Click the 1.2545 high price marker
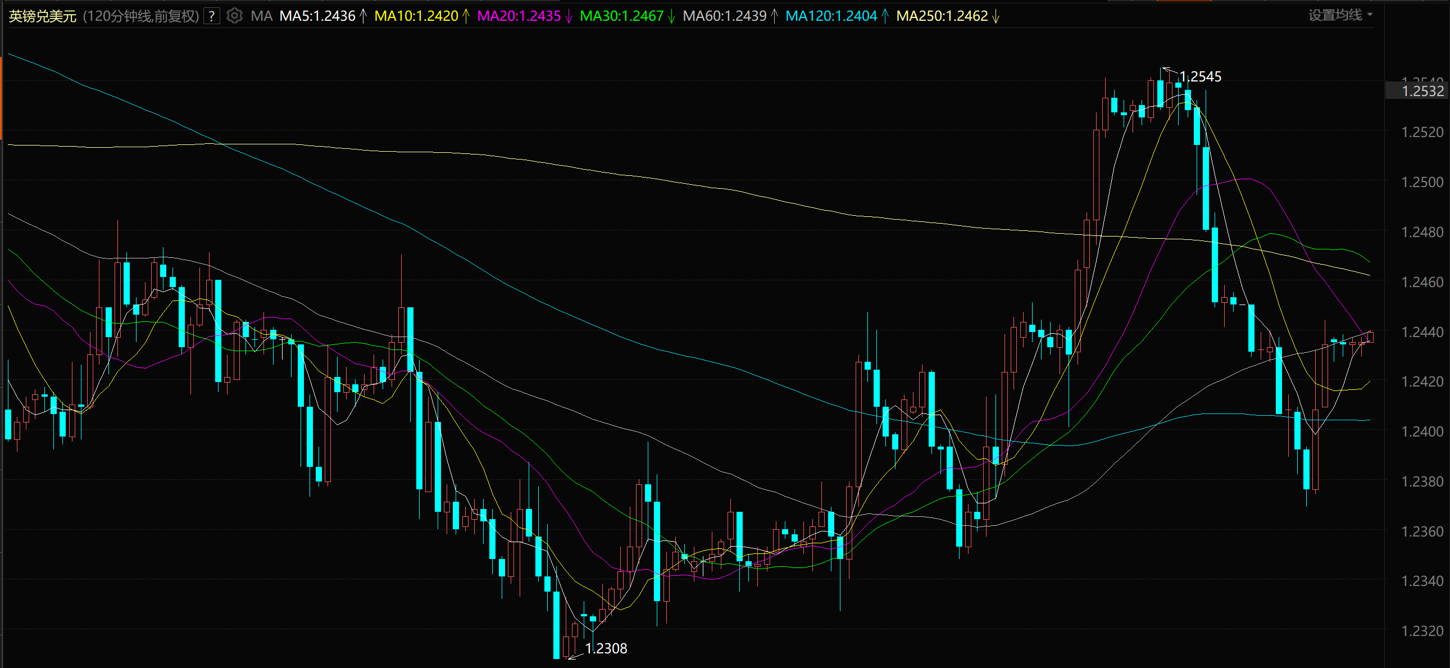 point(1200,76)
